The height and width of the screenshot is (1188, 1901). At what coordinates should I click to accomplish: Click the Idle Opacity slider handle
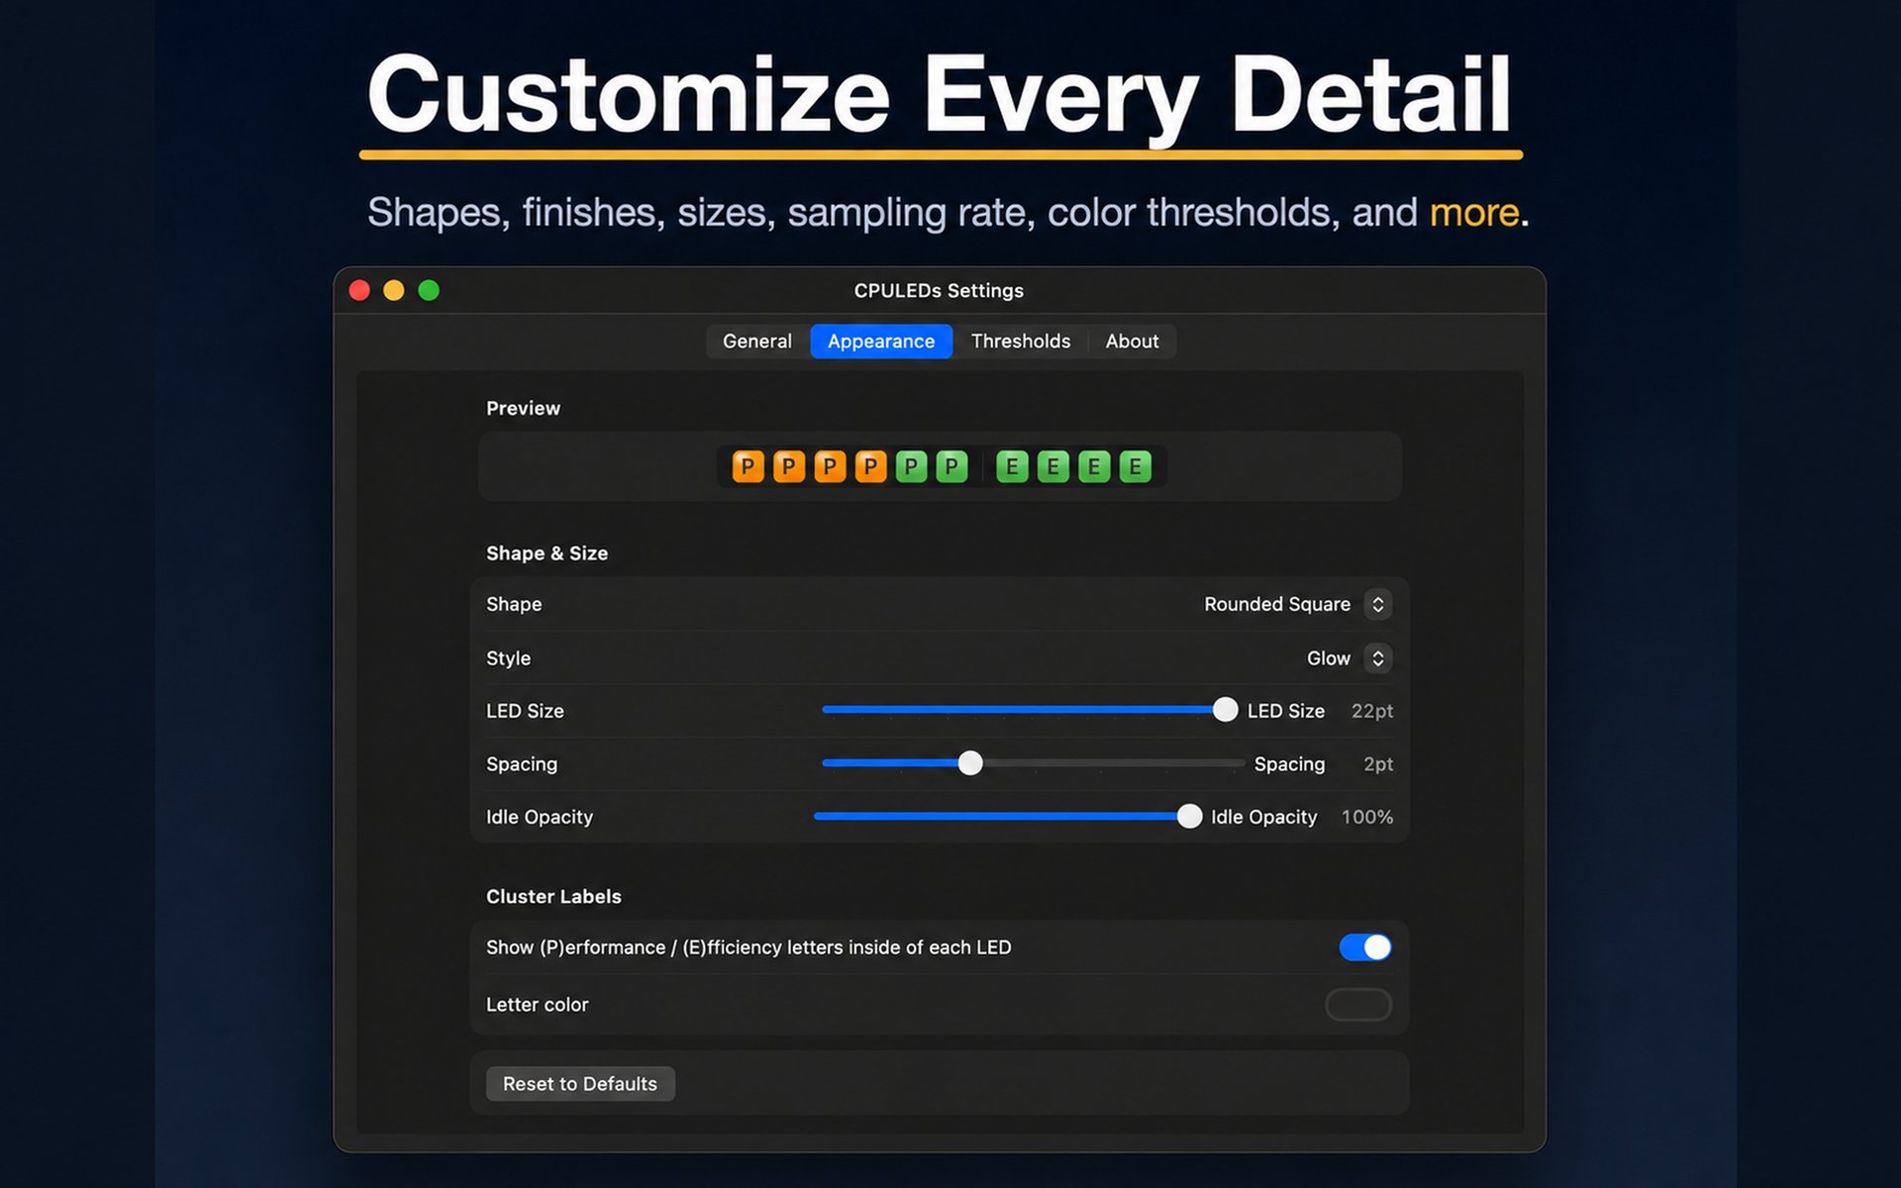[1189, 816]
